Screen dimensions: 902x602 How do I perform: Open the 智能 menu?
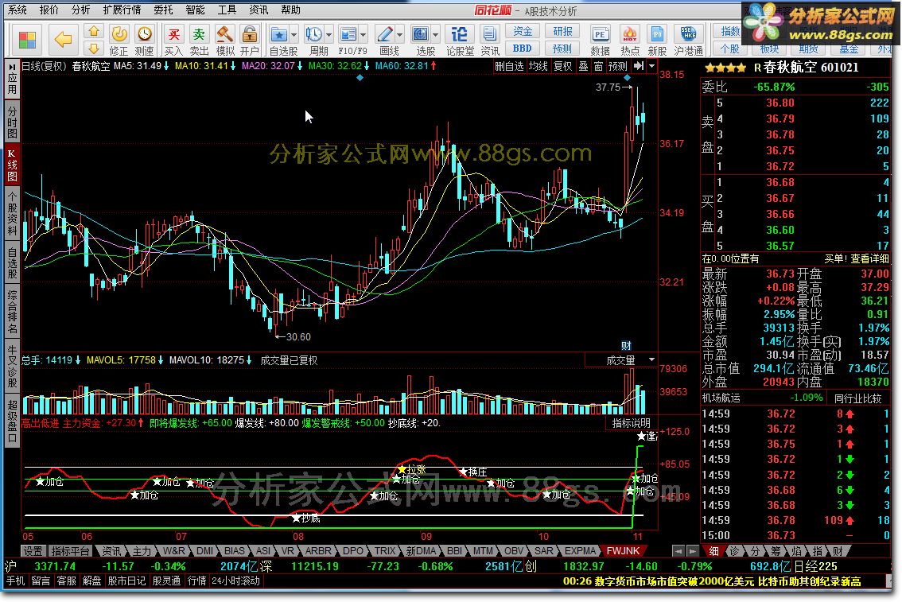195,10
